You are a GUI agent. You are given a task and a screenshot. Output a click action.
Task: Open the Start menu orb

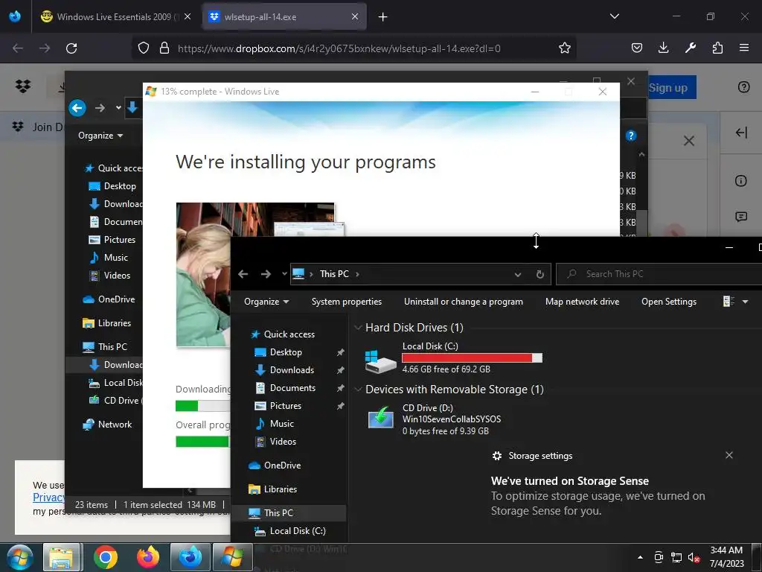(20, 557)
